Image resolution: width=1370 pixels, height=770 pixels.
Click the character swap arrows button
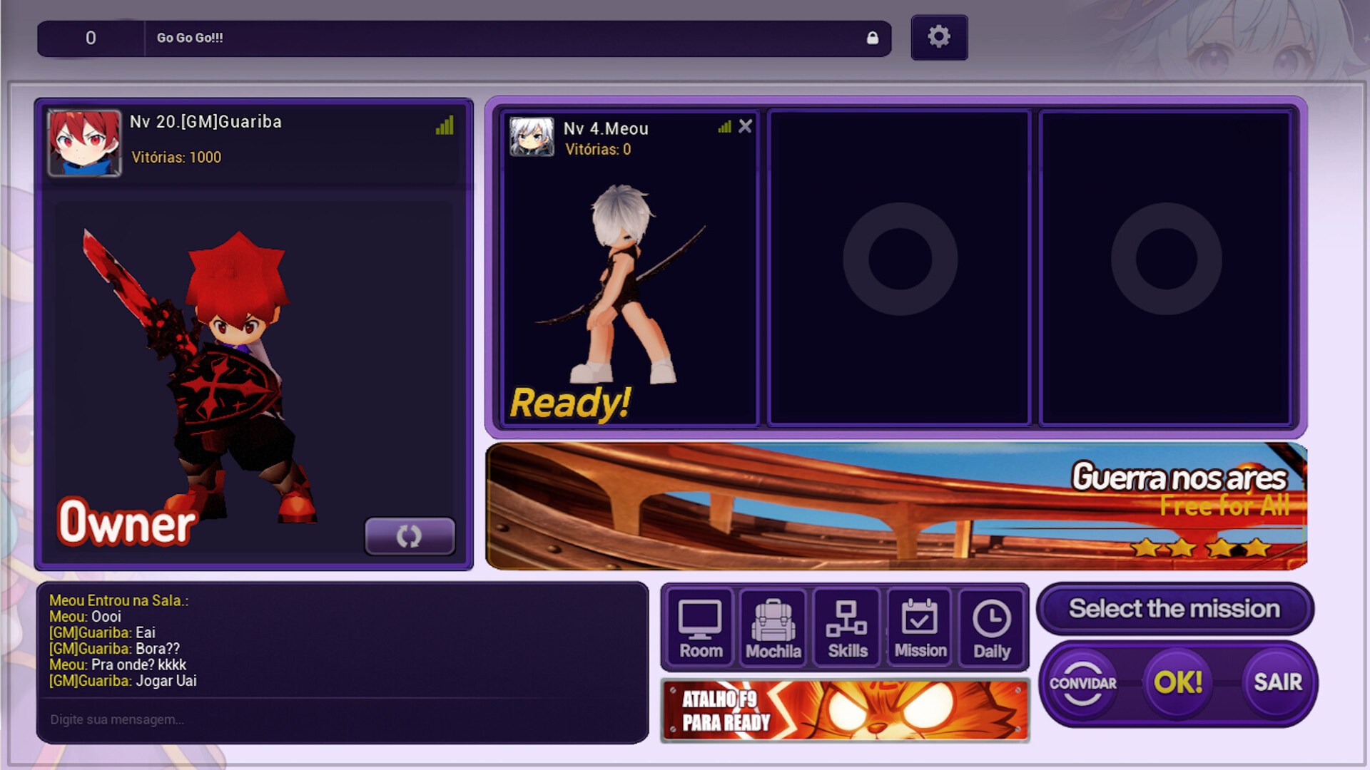pos(410,536)
